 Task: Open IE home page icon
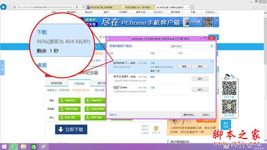255,7
